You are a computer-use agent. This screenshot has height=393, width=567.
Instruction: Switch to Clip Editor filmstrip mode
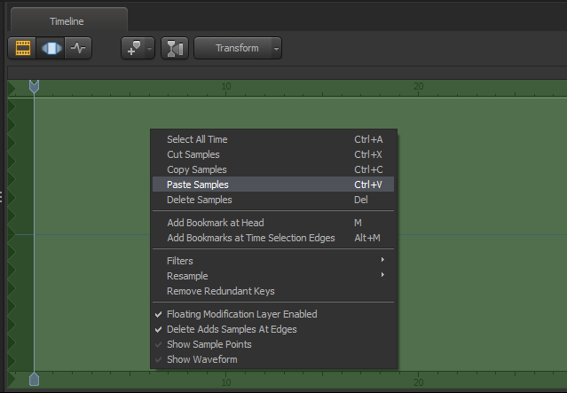[23, 48]
